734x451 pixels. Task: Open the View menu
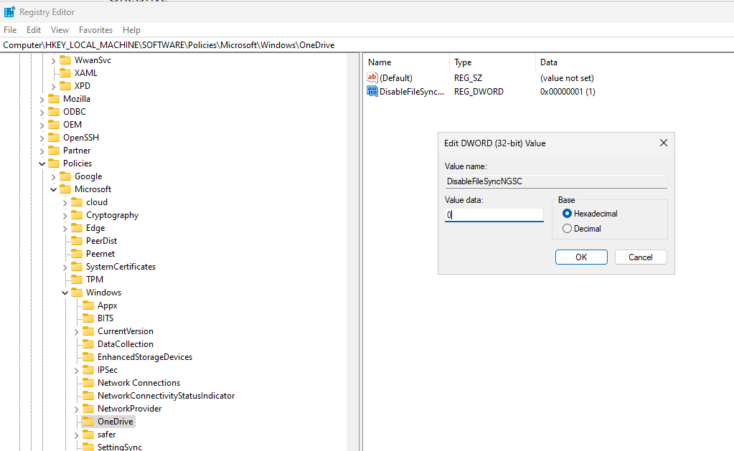tap(60, 30)
